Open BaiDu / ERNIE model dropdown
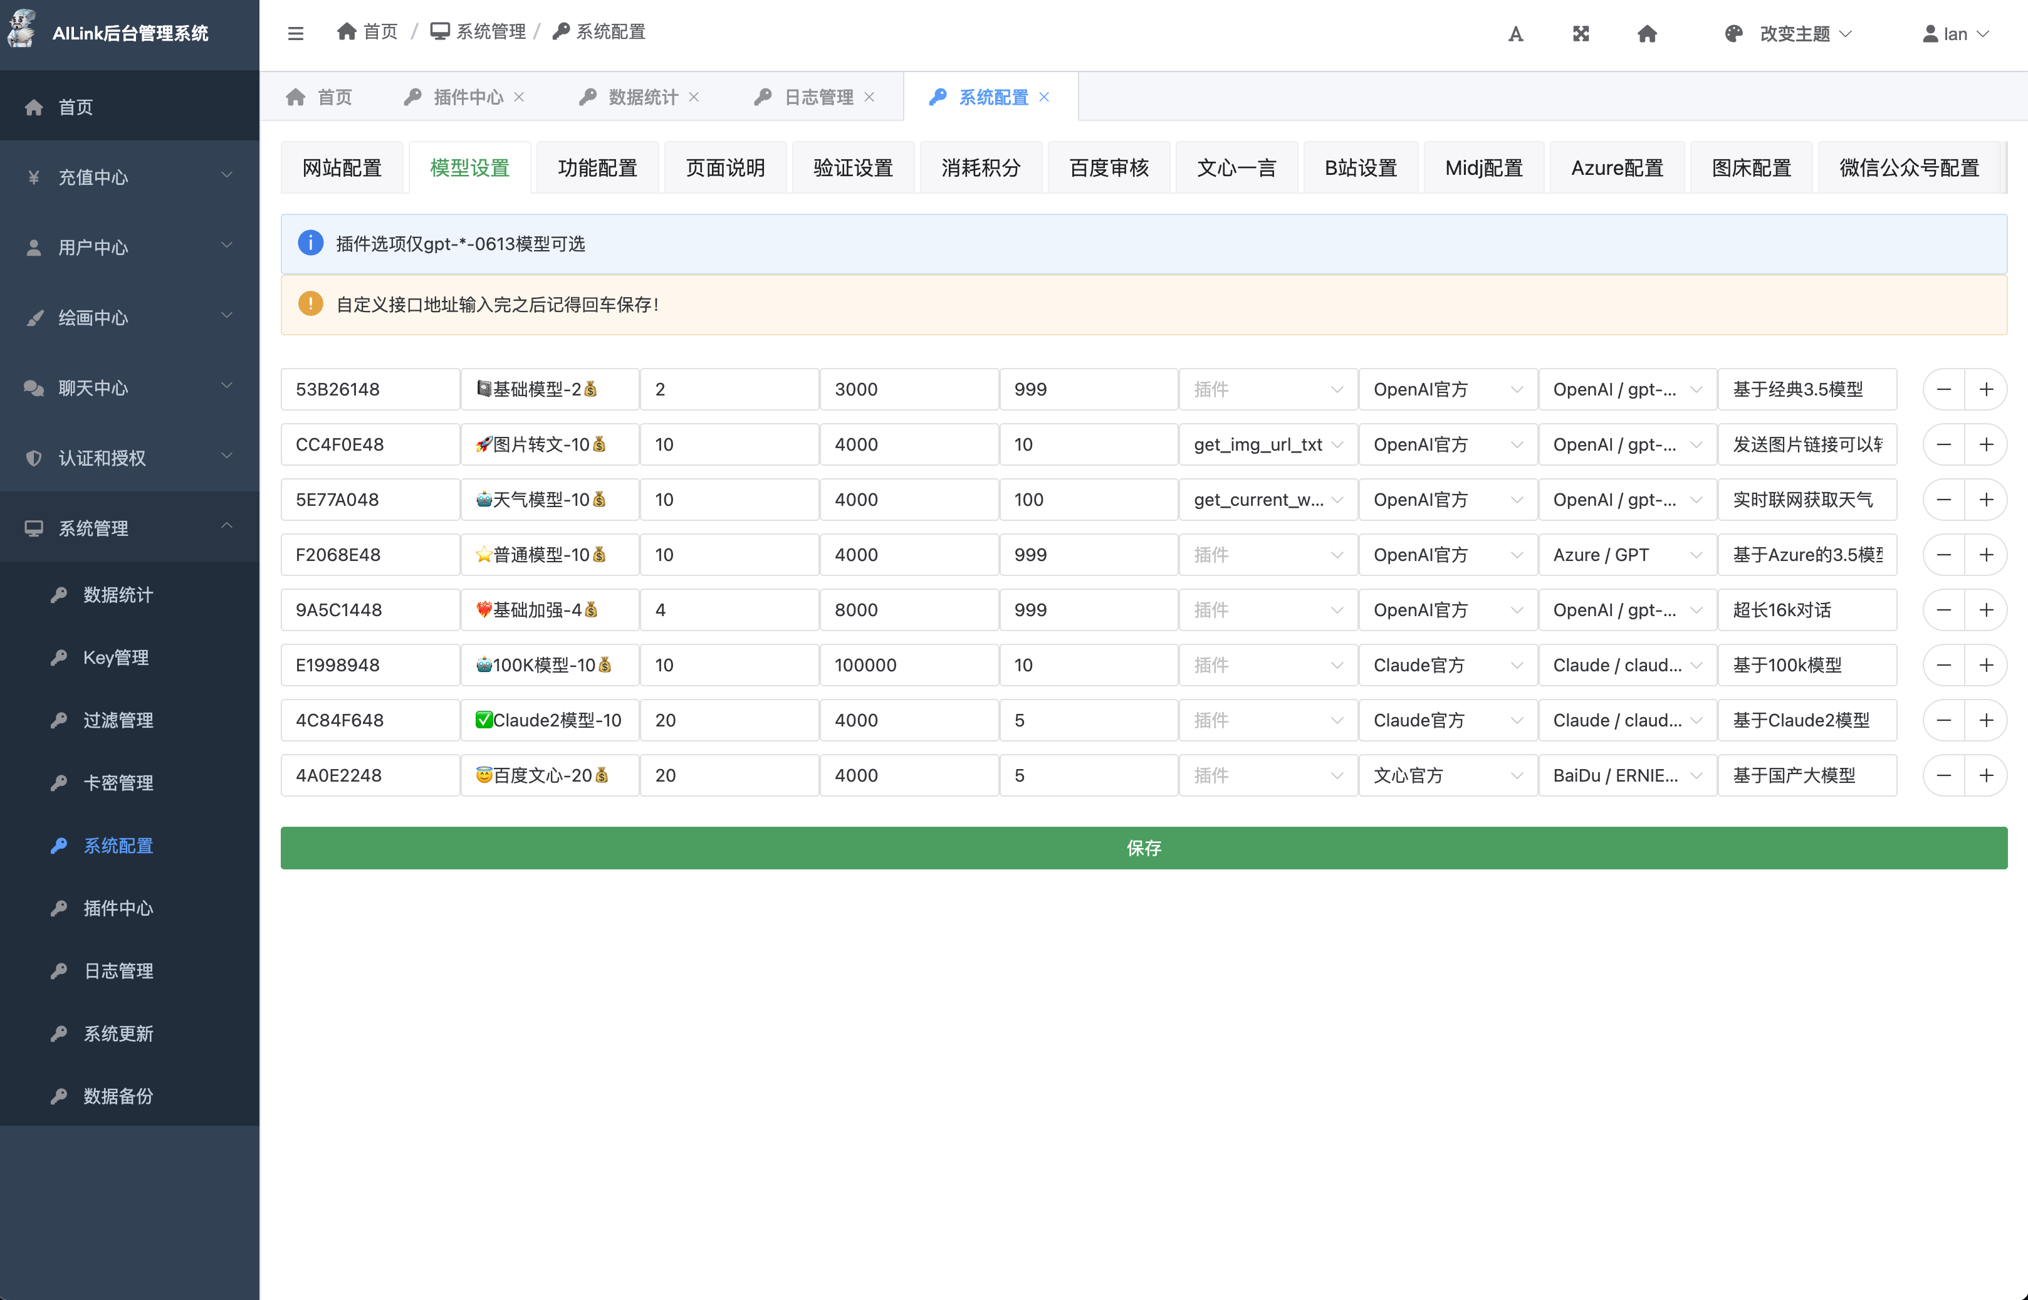 click(1628, 776)
